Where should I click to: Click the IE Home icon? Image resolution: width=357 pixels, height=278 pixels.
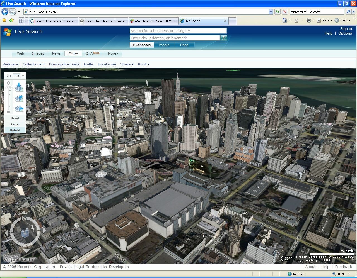click(x=284, y=20)
